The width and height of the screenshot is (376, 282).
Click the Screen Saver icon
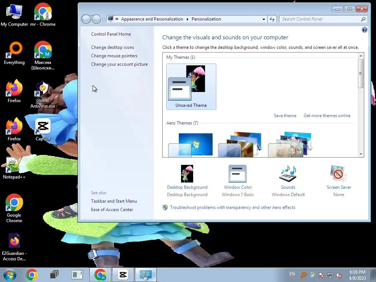coord(339,174)
